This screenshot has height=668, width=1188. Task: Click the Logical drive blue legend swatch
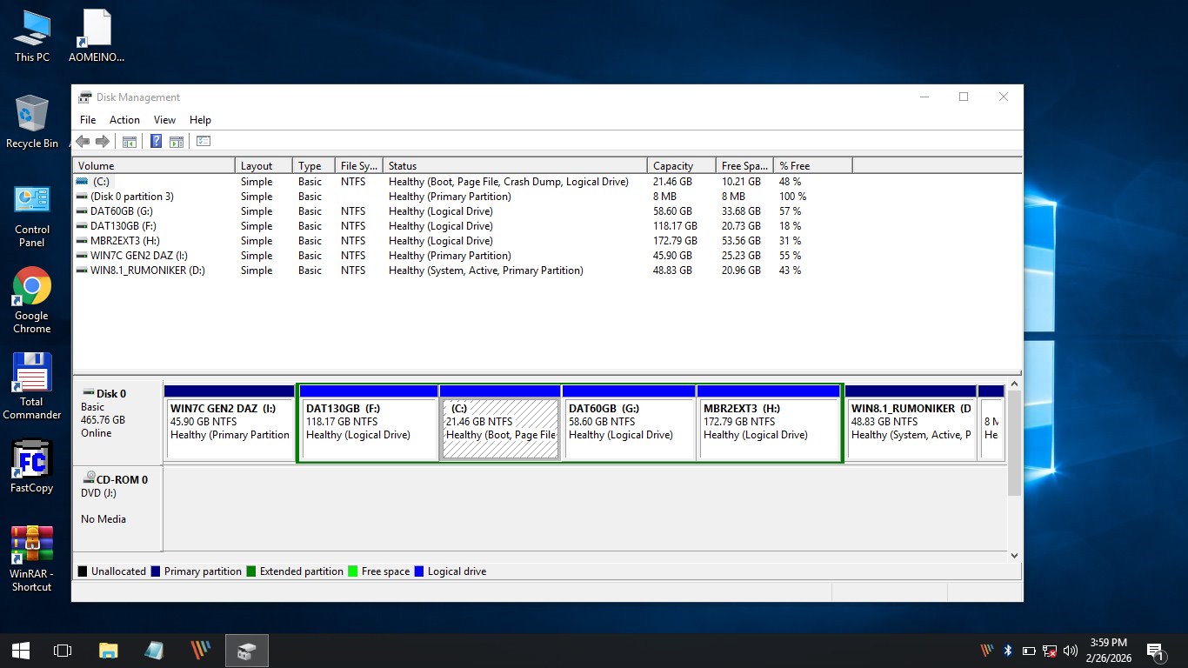pyautogui.click(x=419, y=571)
